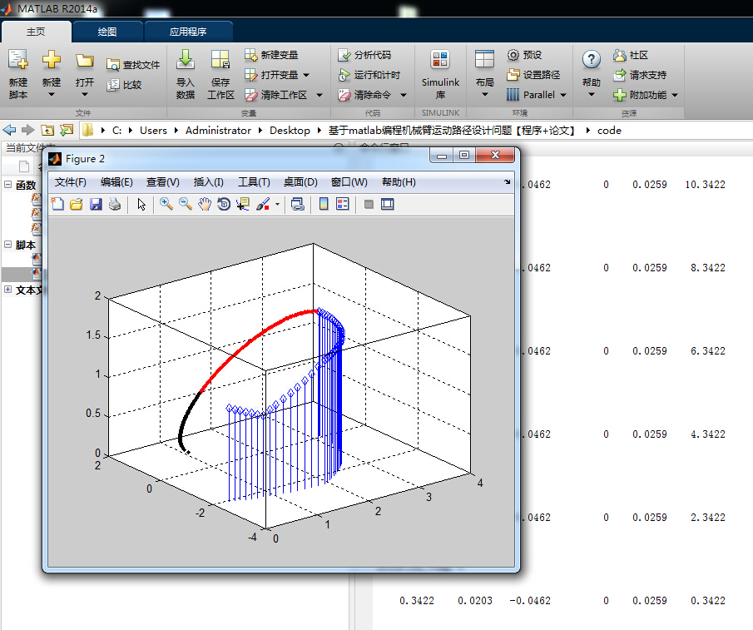
Task: Click the Import Data (导入数据) icon
Action: click(x=186, y=60)
